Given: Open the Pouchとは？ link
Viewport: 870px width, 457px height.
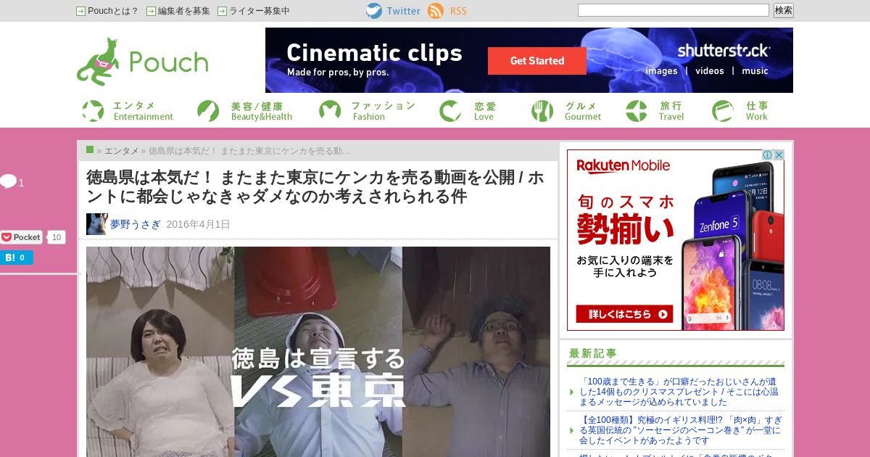Looking at the screenshot, I should pos(113,11).
